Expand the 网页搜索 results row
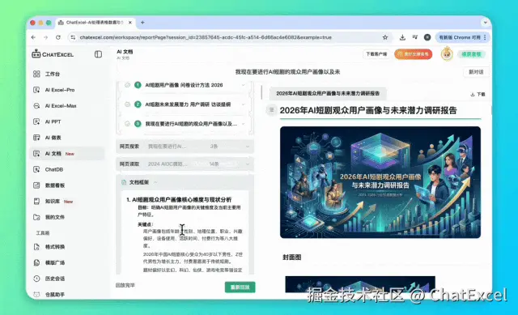 point(185,146)
